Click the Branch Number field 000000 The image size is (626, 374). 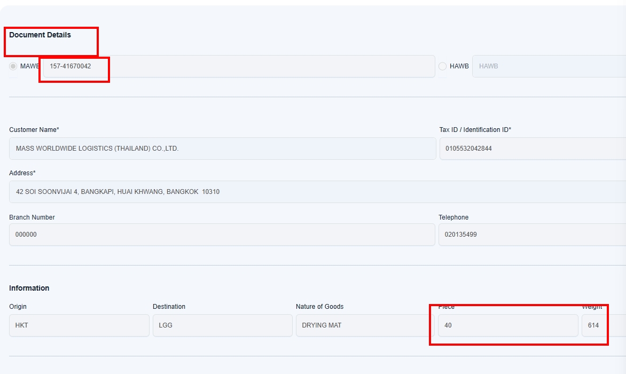point(222,235)
